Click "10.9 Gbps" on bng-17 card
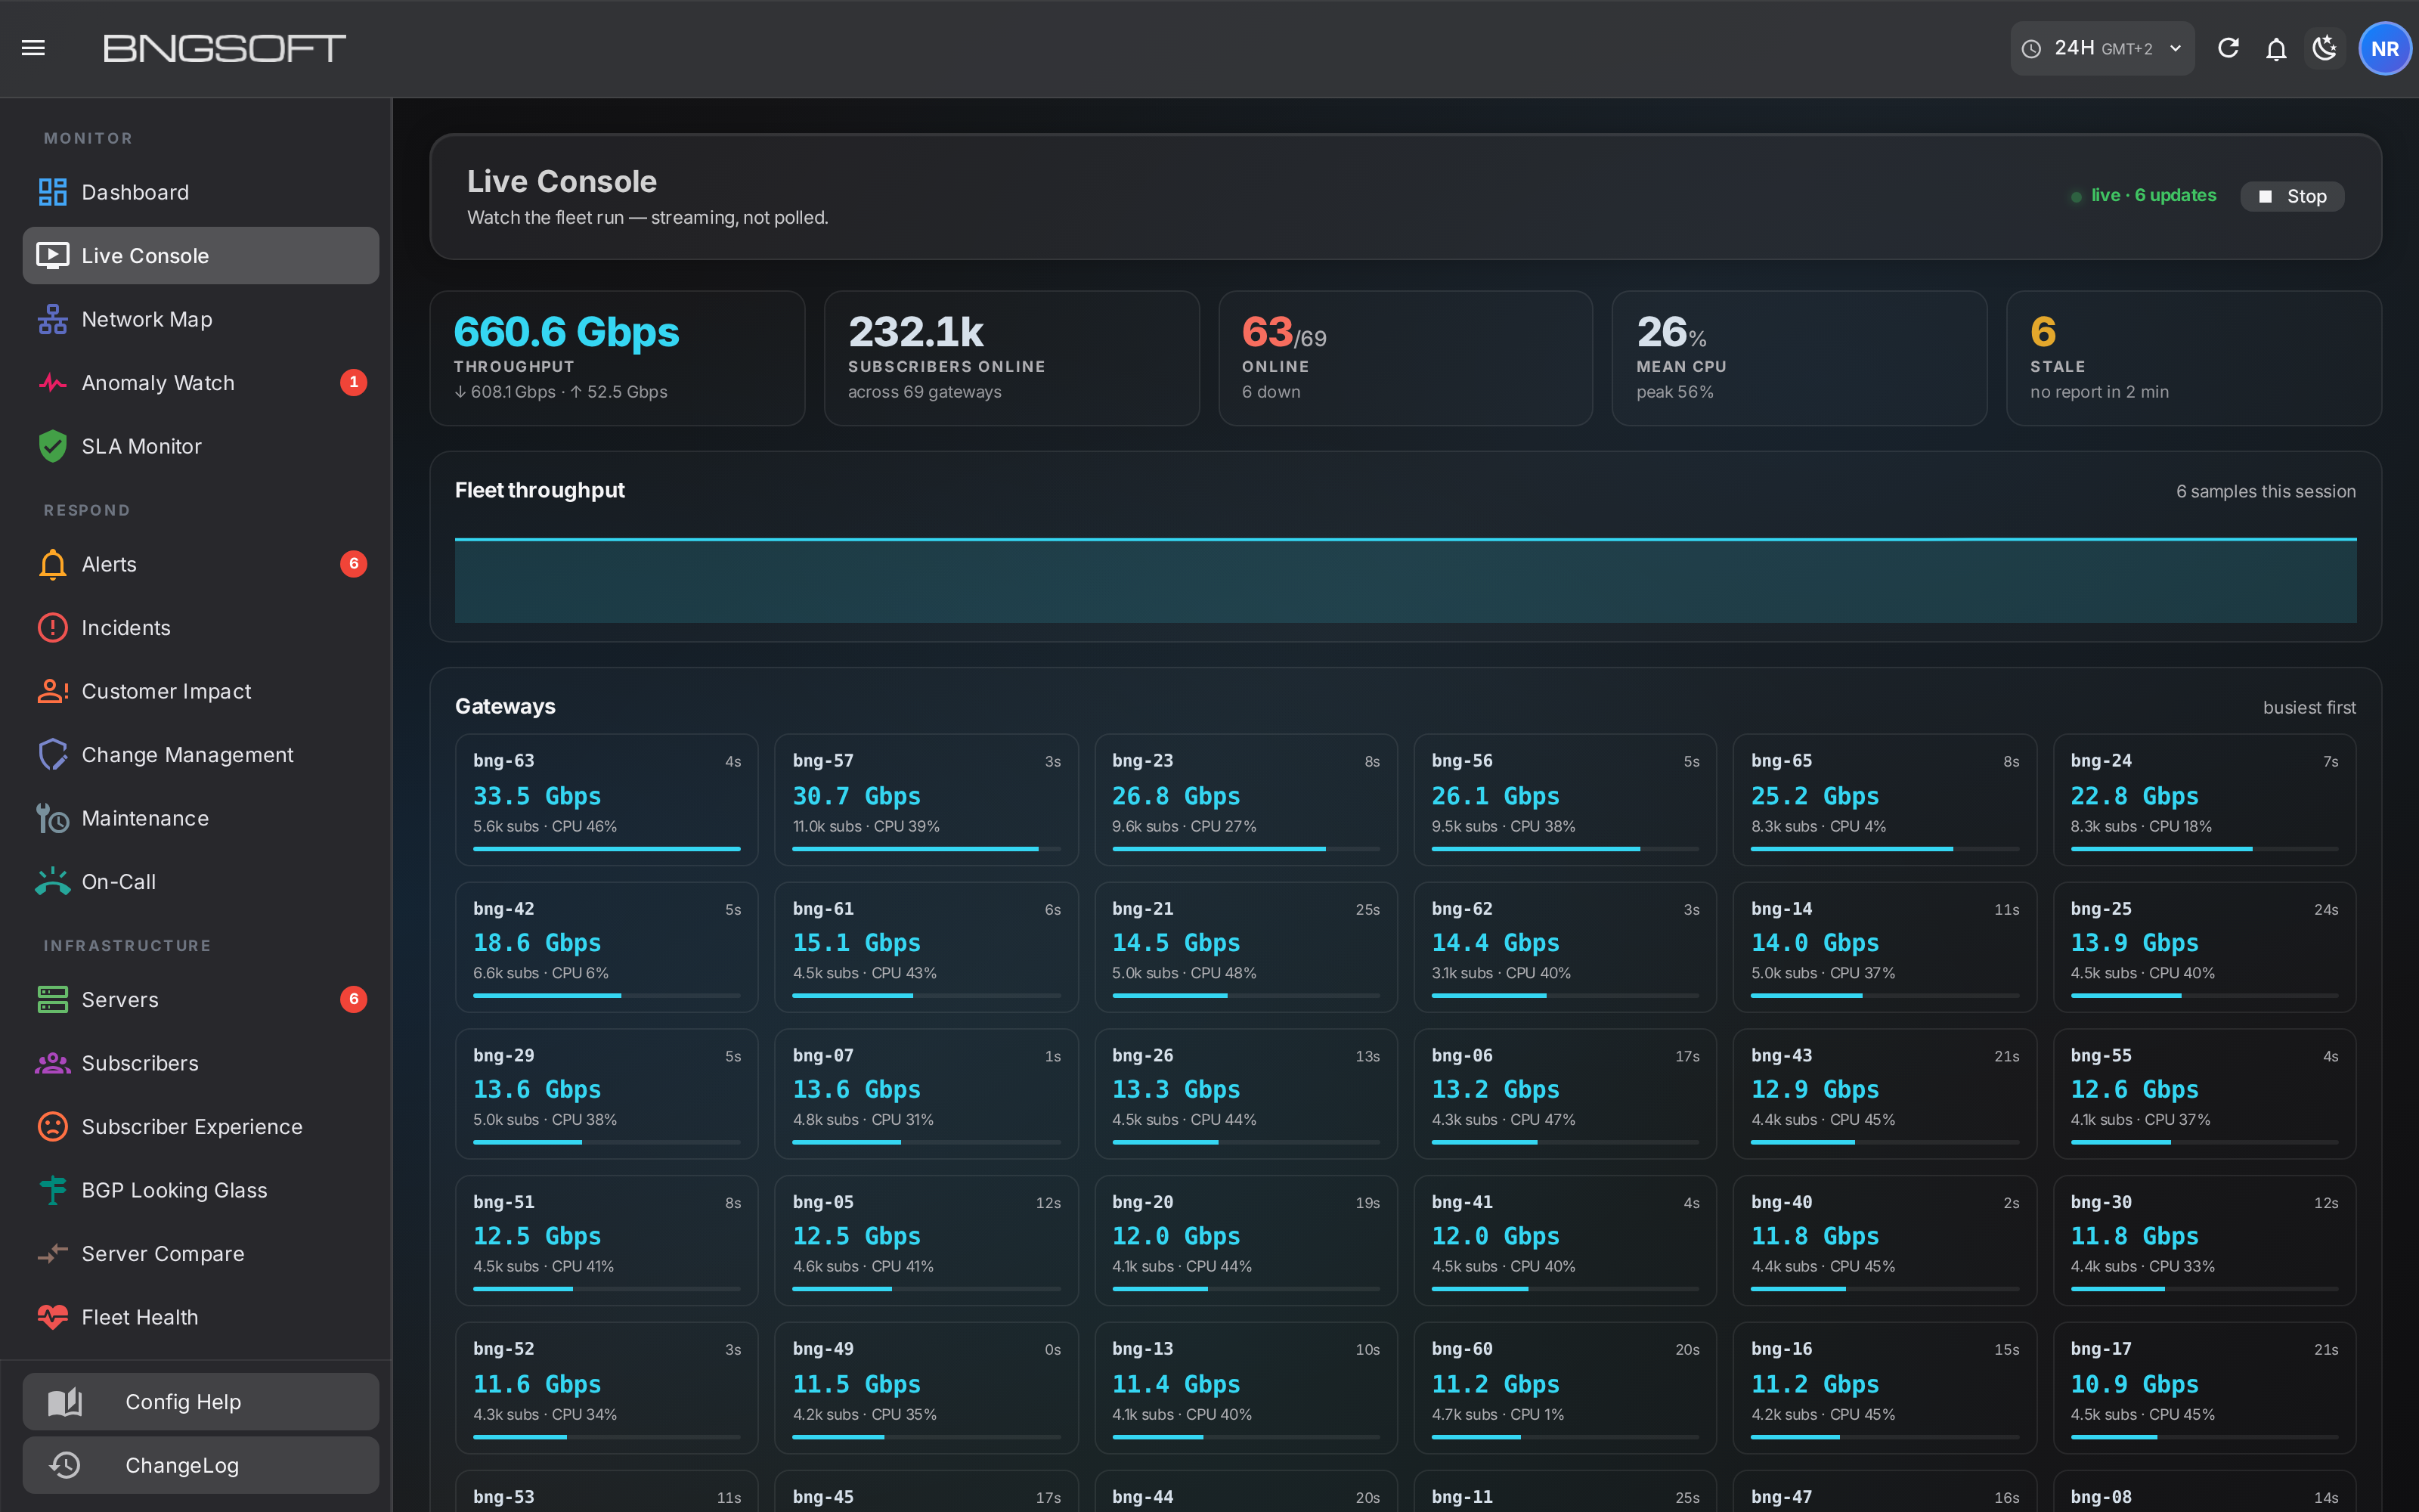This screenshot has height=1512, width=2419. (2134, 1385)
